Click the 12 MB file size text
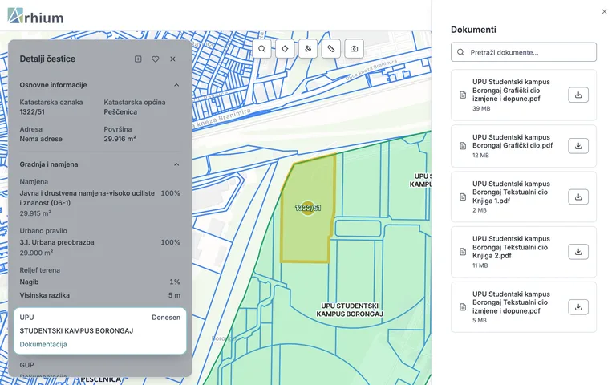This screenshot has width=616, height=385. tap(481, 155)
